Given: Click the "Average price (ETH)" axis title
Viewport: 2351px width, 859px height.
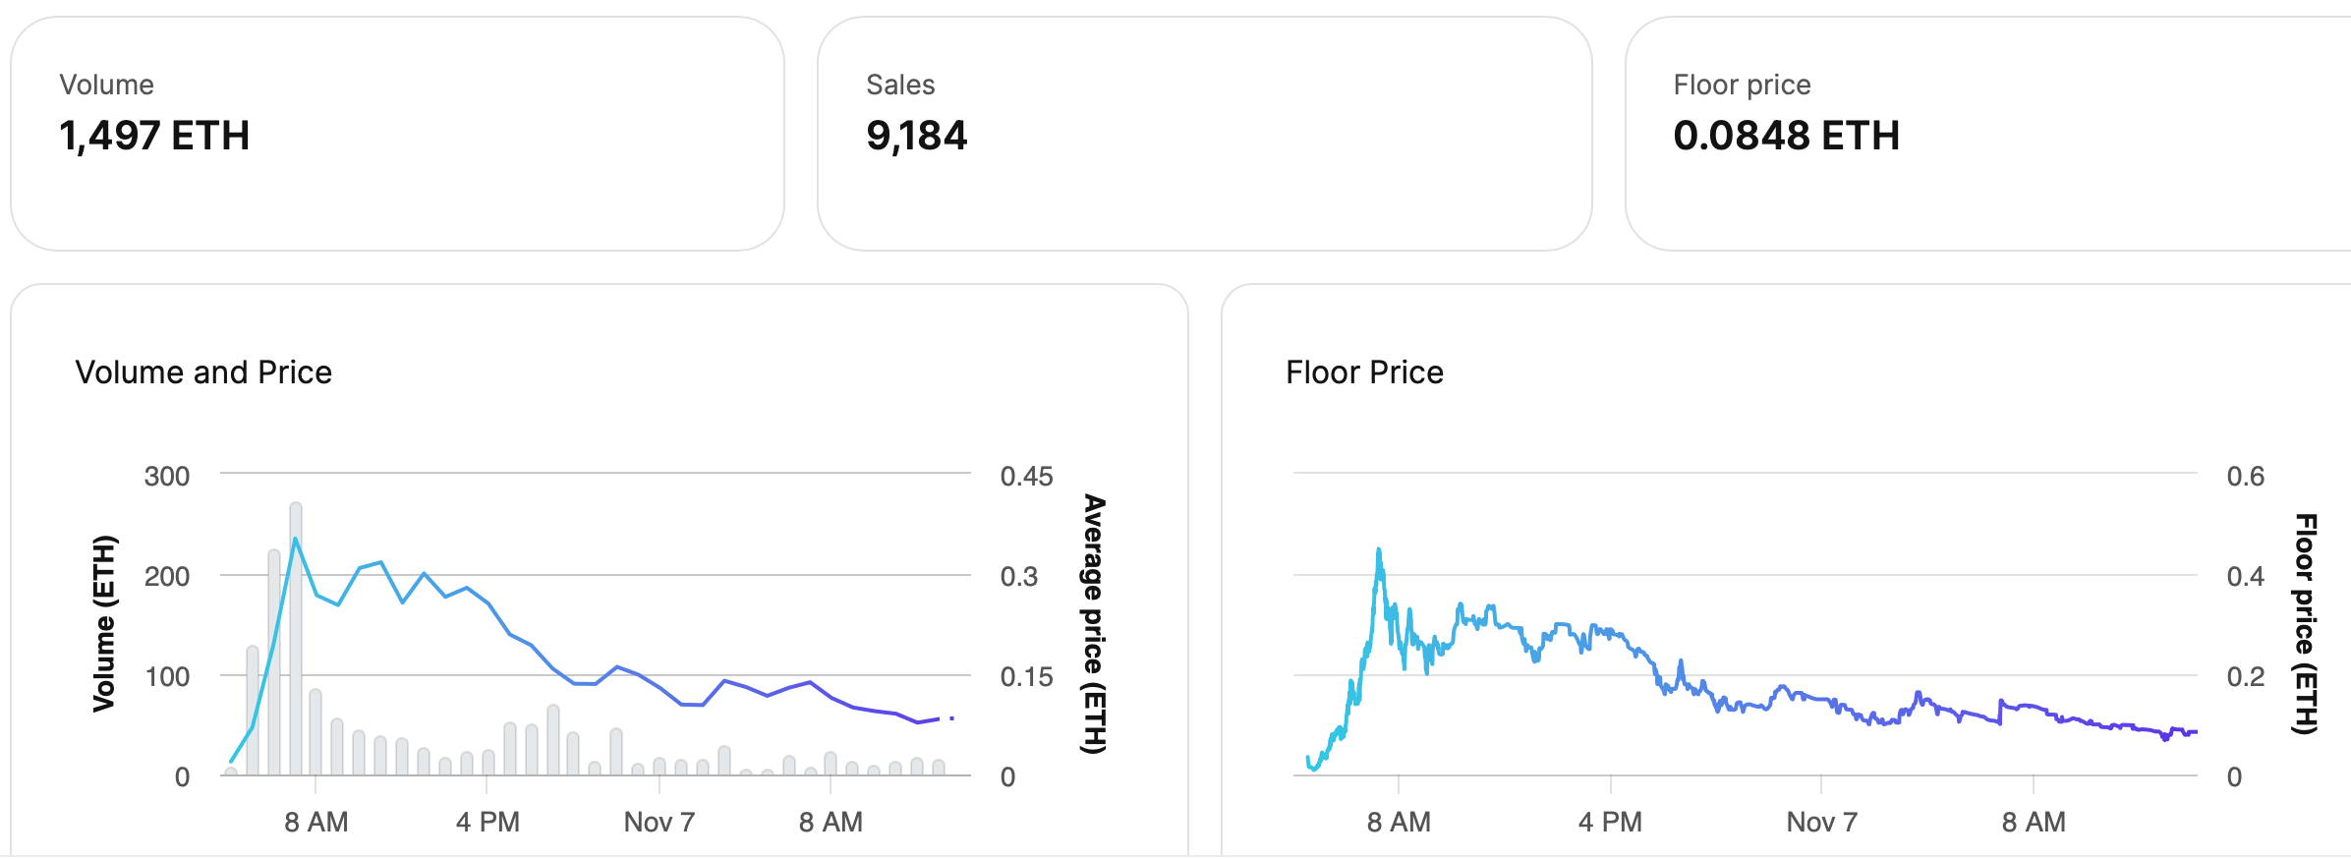Looking at the screenshot, I should (x=1094, y=624).
